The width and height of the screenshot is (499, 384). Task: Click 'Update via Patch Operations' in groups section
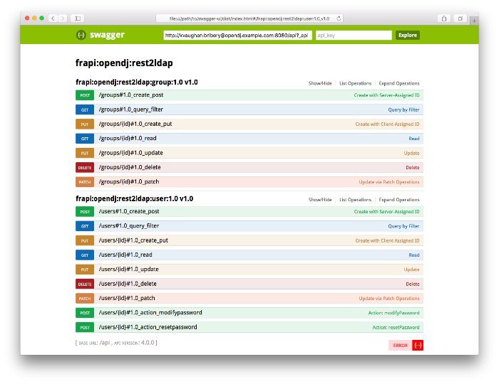point(389,182)
